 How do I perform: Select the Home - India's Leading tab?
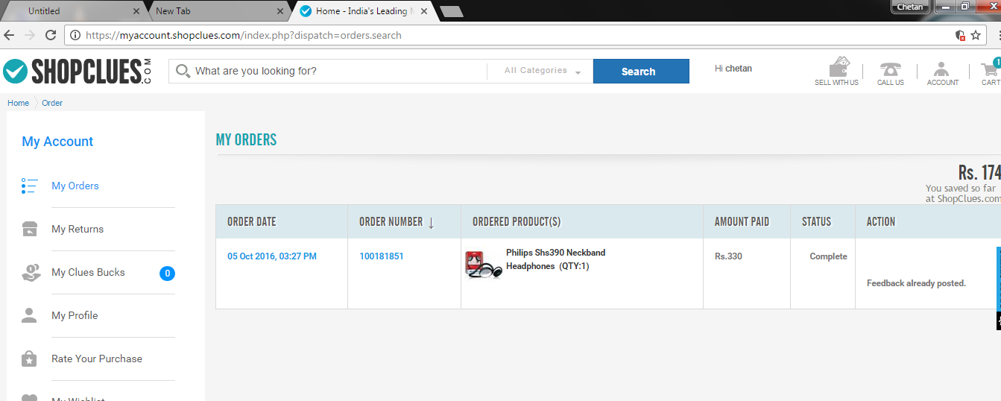point(365,11)
